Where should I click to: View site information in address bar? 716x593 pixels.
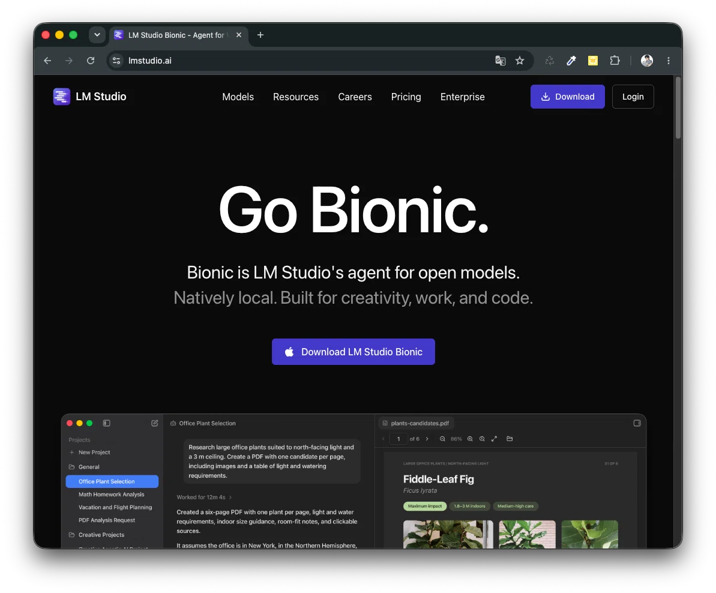pos(116,61)
